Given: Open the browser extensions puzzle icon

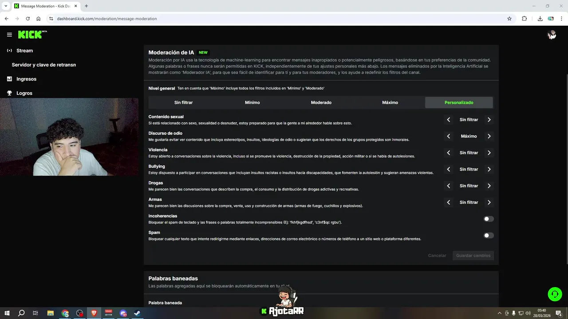Looking at the screenshot, I should click(525, 19).
